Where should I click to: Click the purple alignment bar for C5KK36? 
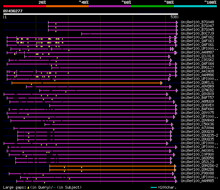(109, 124)
